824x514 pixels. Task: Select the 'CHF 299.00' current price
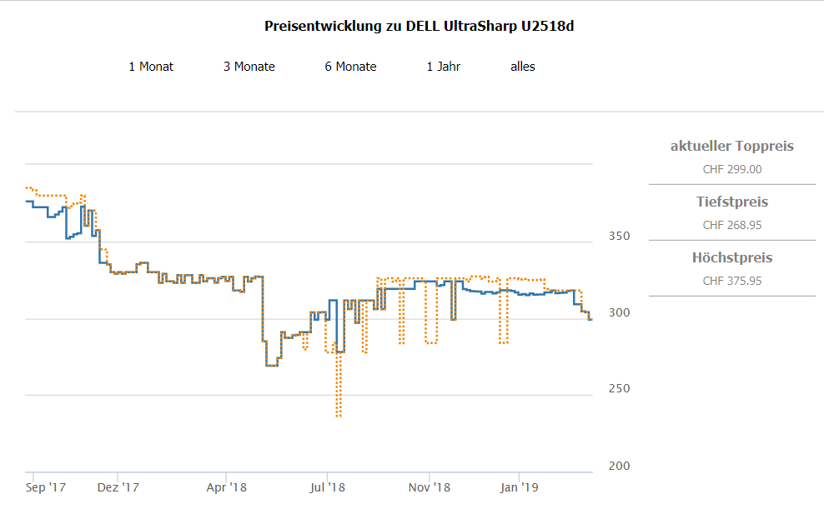(x=731, y=169)
